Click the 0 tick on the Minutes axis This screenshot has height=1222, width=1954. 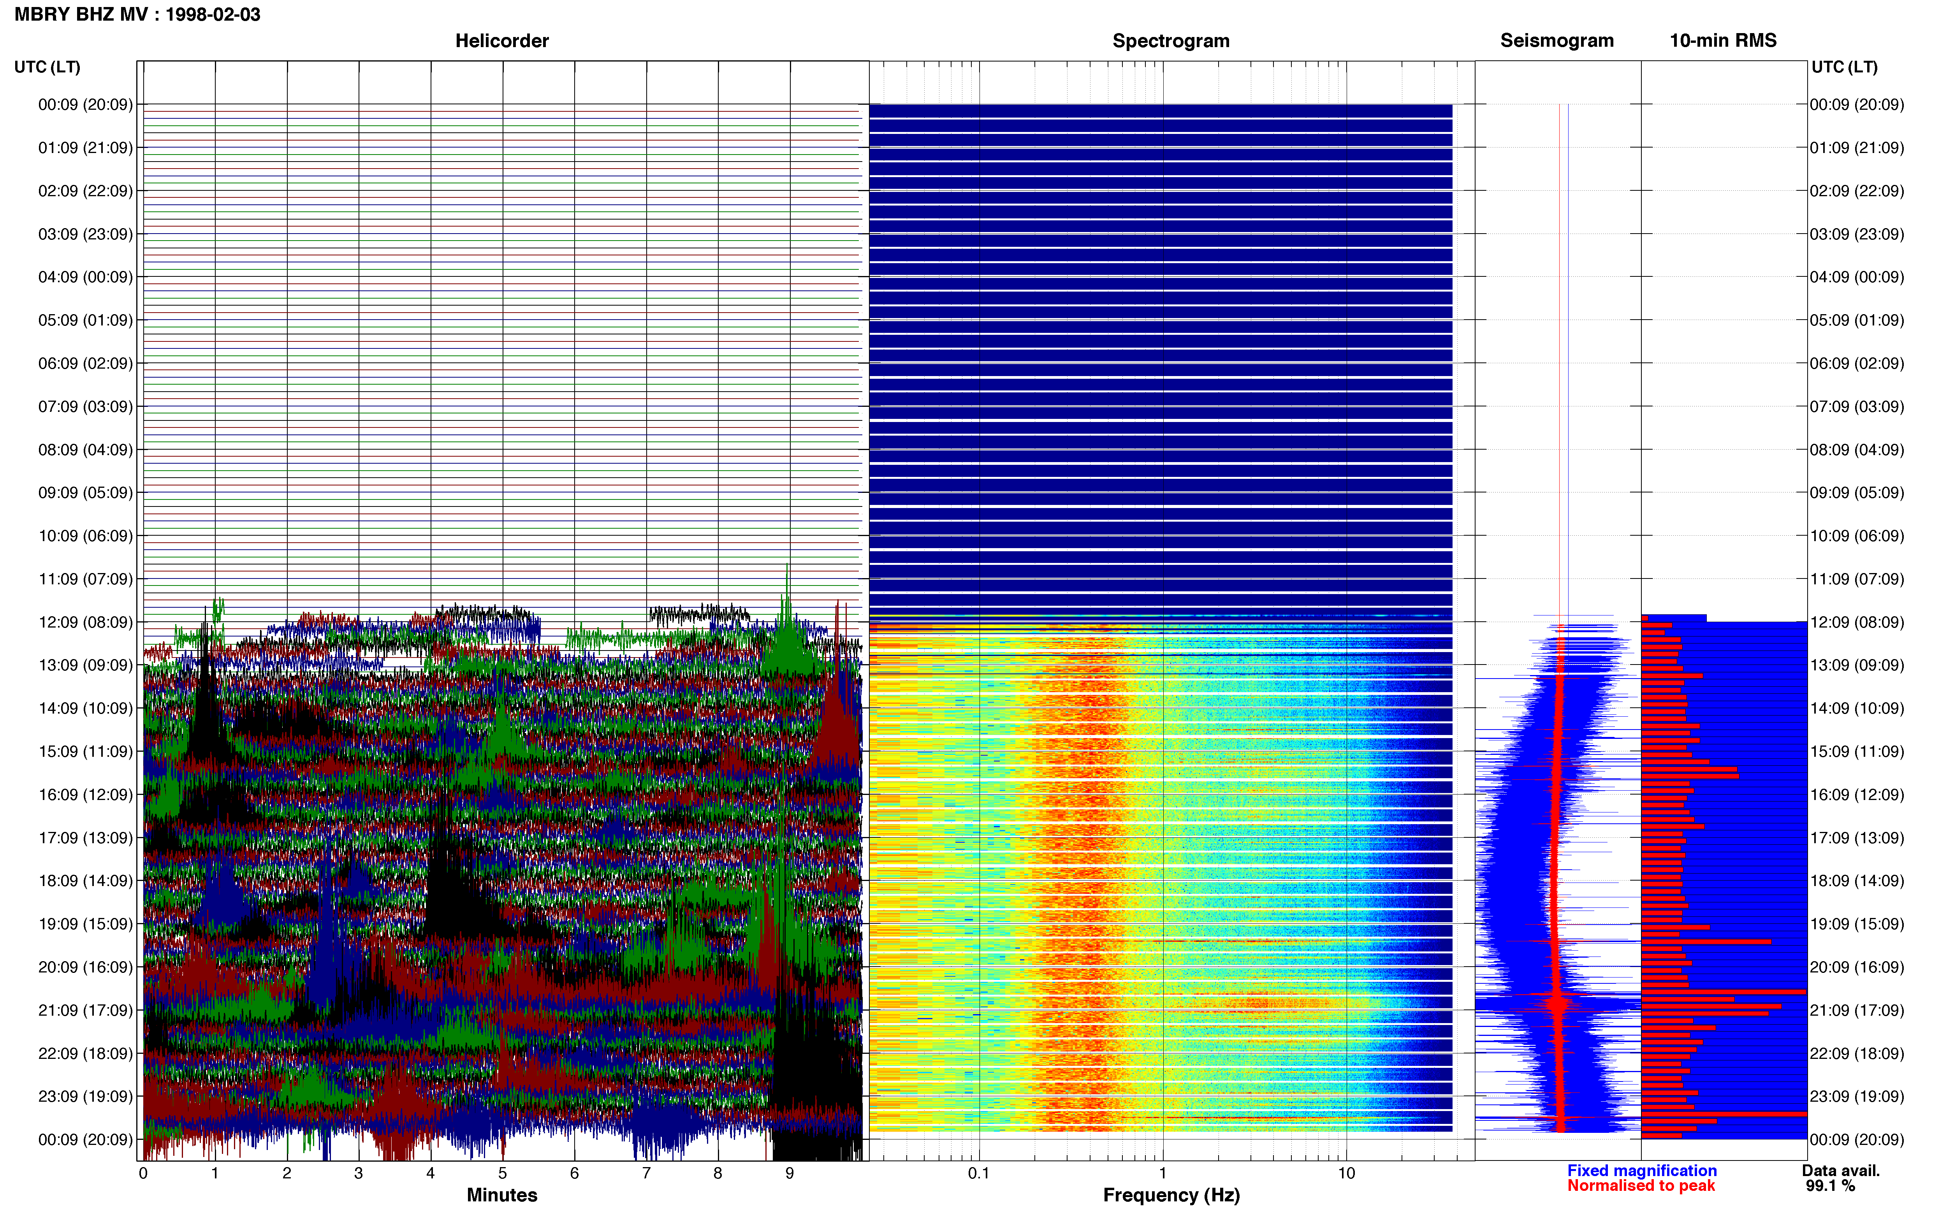(143, 1173)
